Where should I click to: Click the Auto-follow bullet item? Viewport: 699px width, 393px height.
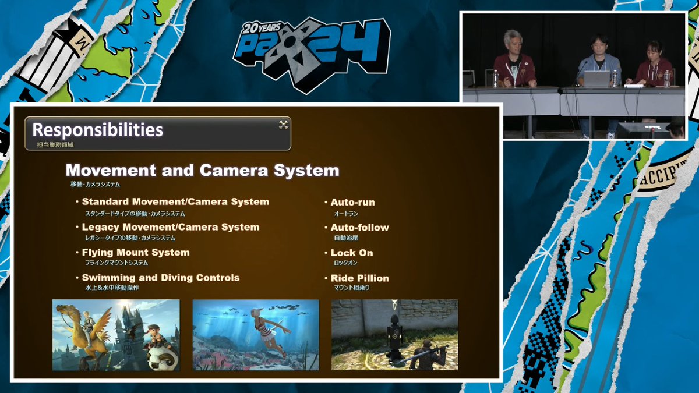(360, 228)
